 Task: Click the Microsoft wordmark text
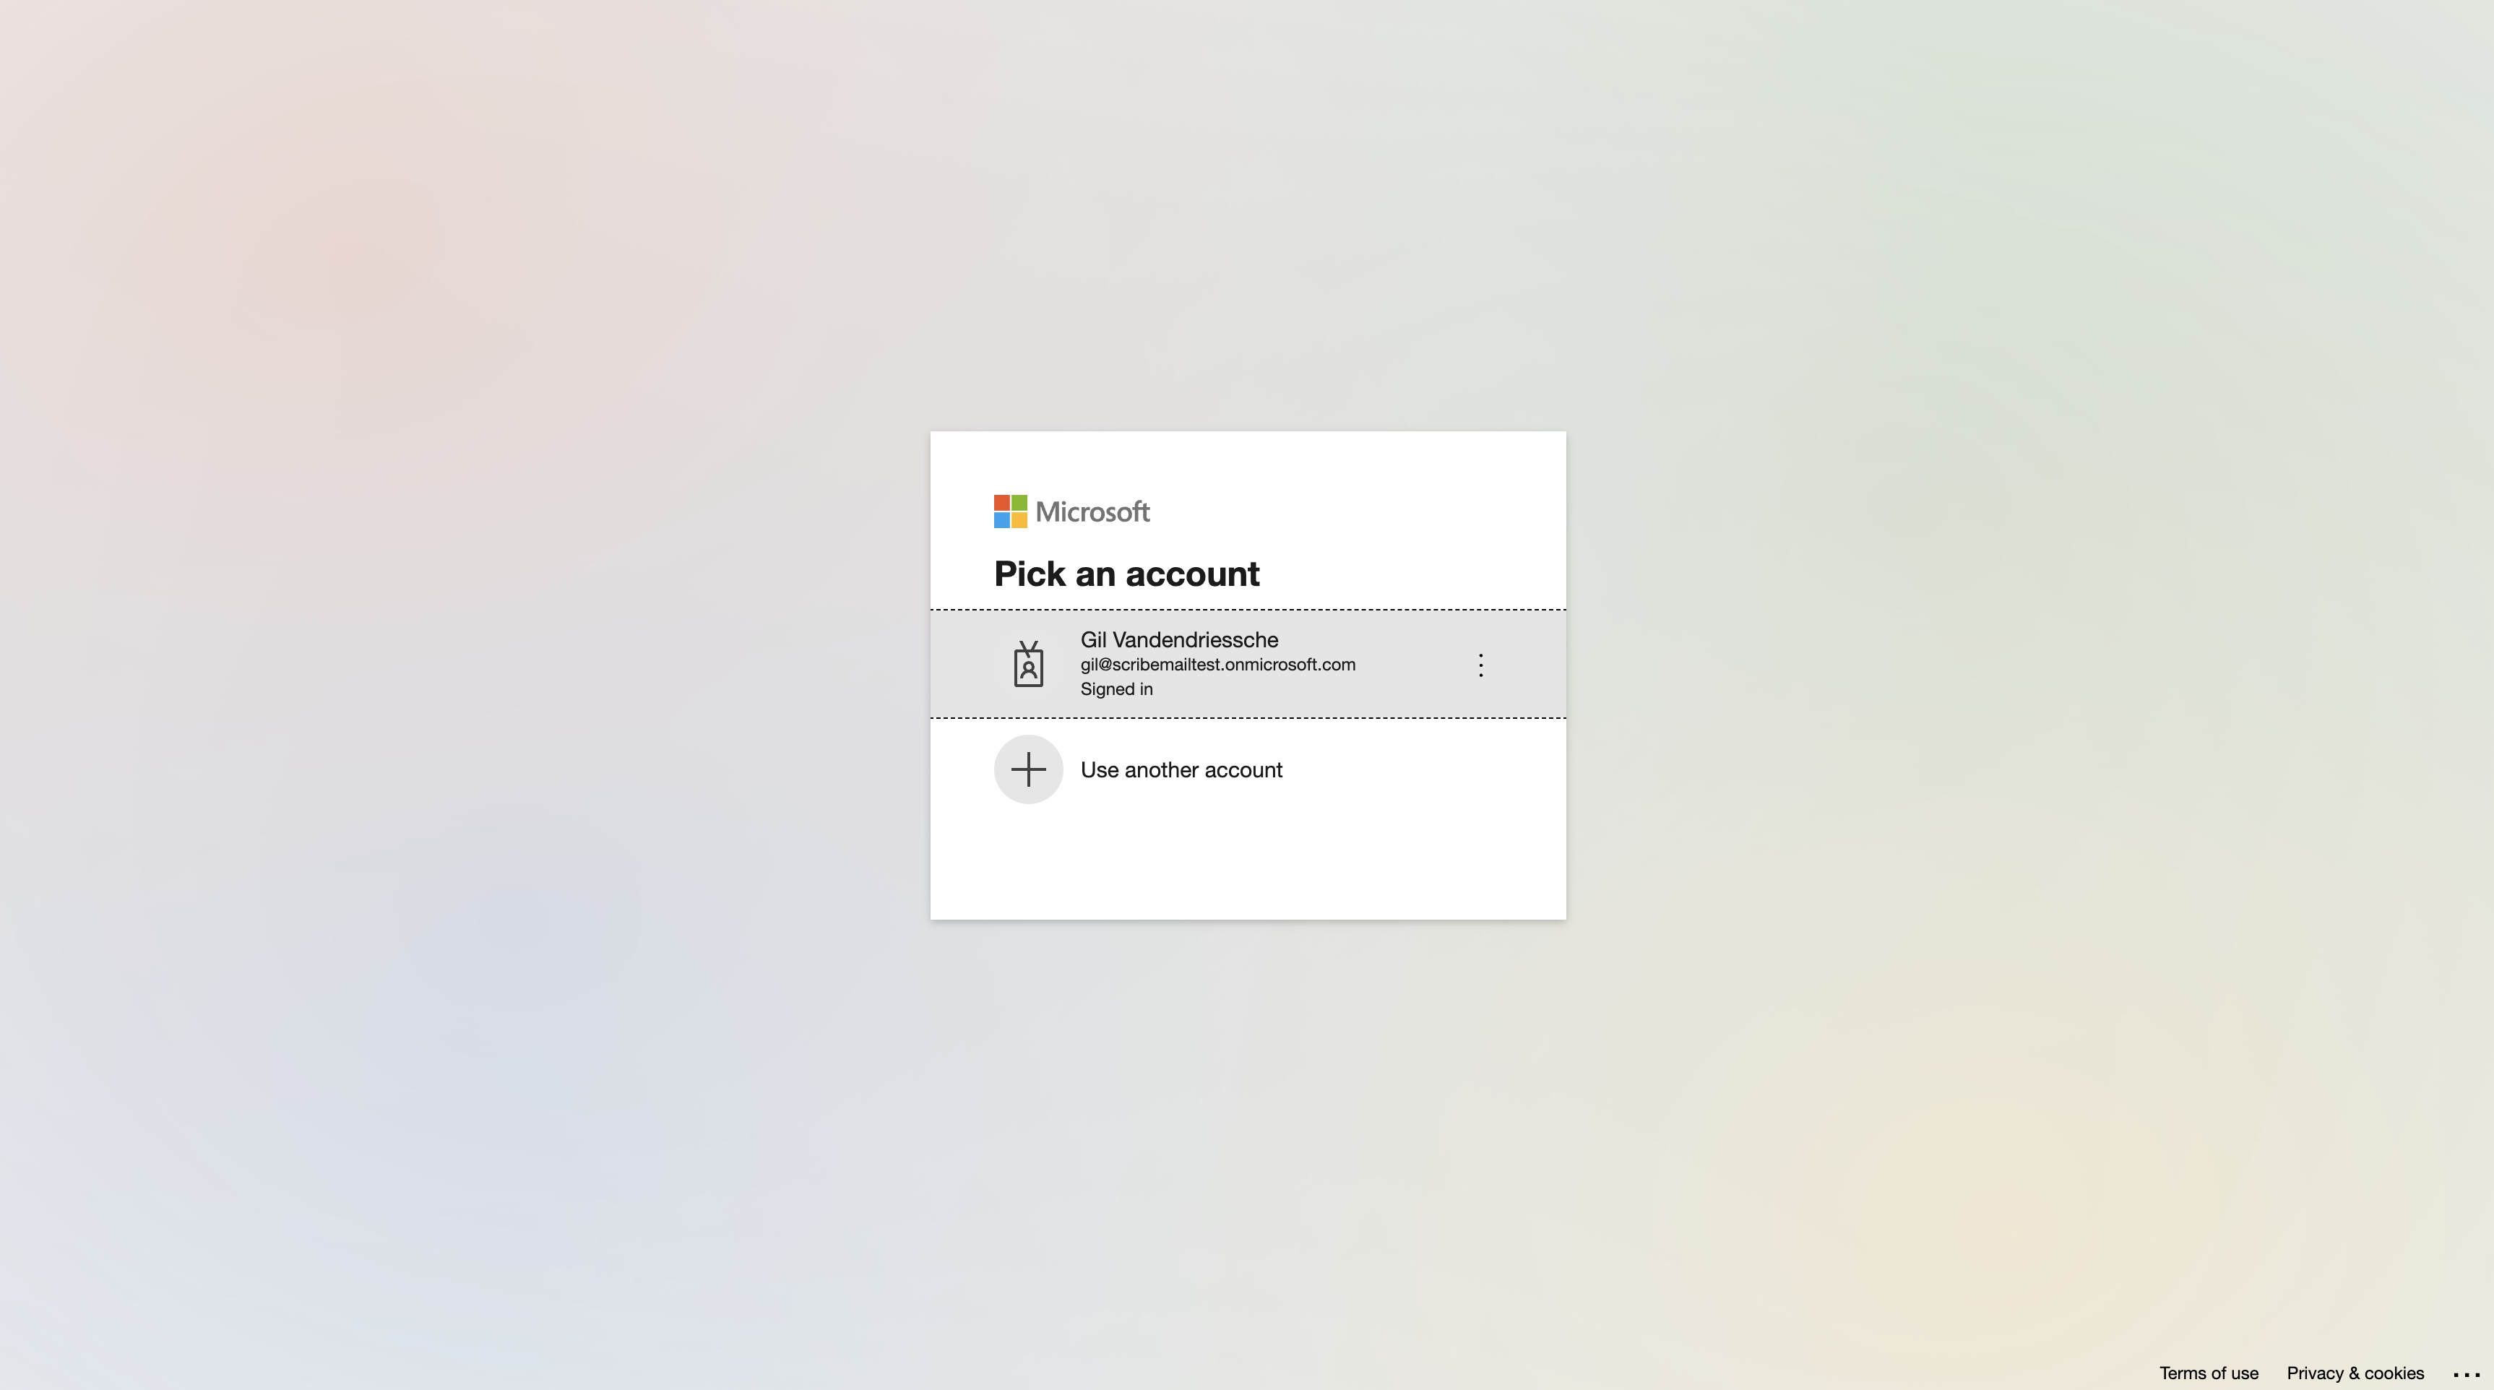[1092, 512]
